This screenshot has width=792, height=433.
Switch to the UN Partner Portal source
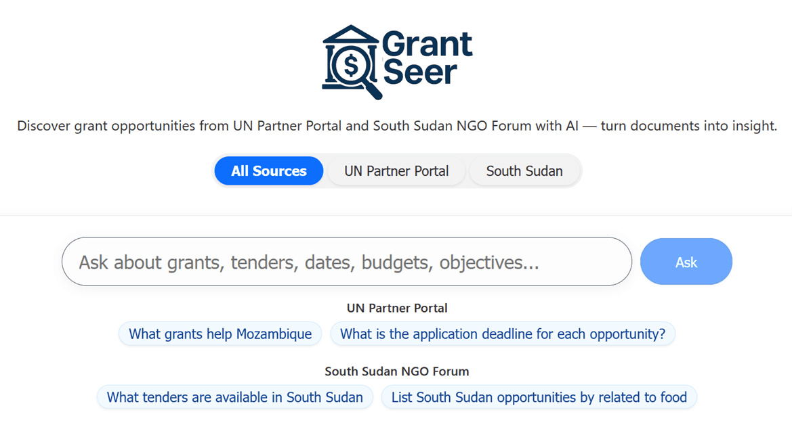click(x=396, y=171)
